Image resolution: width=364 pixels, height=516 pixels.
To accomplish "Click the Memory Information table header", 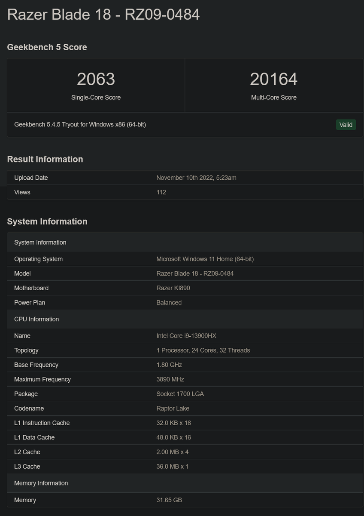I will 41,483.
